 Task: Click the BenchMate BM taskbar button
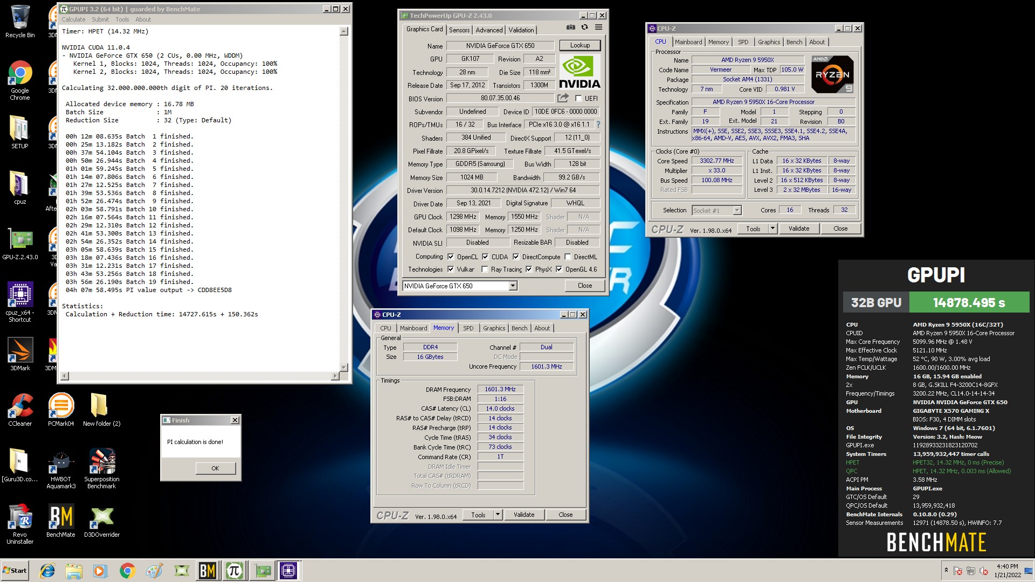tap(208, 571)
